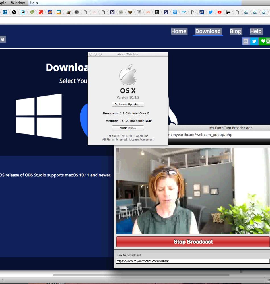Switch to the blue slanted-logo pinned tab
The width and height of the screenshot is (270, 284).
point(5,12)
